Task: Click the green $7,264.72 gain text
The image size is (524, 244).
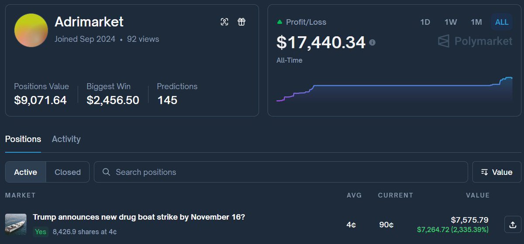Action: (453, 230)
